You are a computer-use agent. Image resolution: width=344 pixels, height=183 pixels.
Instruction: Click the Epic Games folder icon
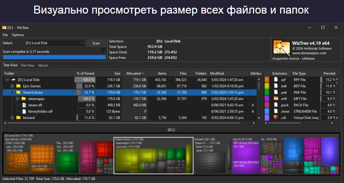pyautogui.click(x=19, y=86)
